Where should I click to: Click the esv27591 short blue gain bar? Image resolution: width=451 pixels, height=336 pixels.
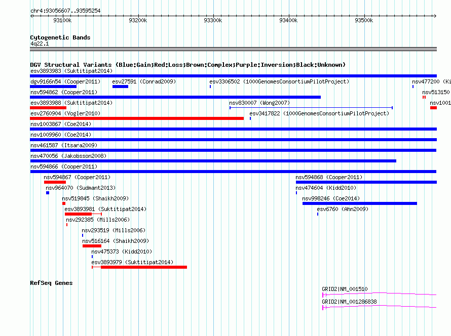pos(120,87)
